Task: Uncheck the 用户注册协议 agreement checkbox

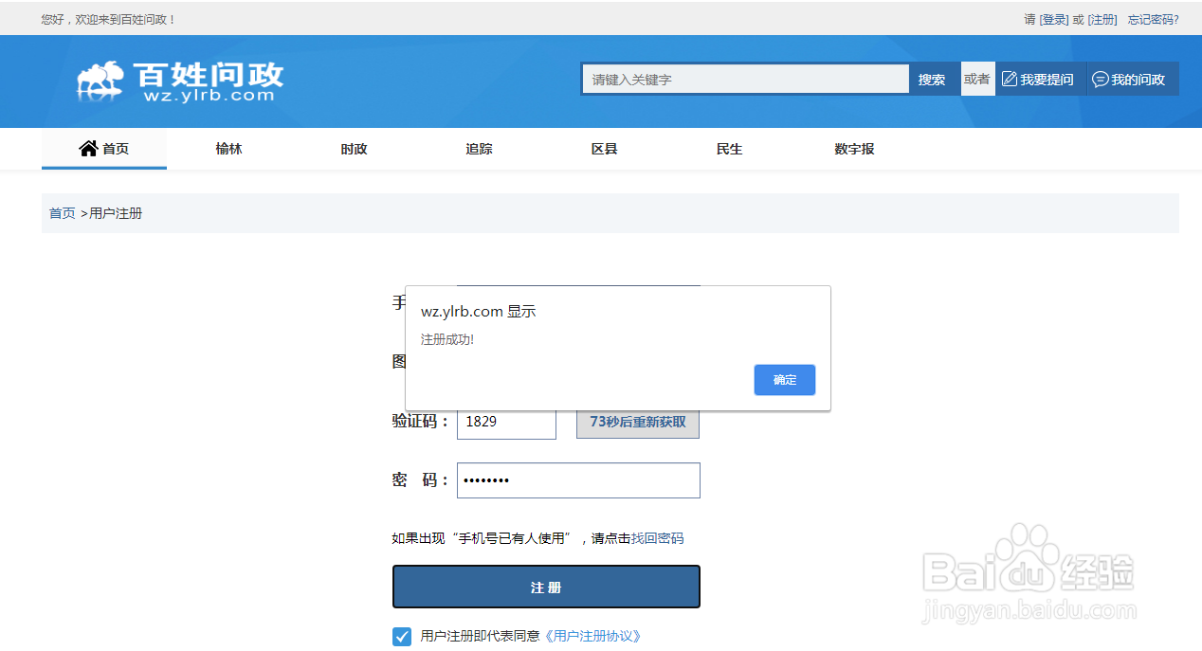Action: click(401, 636)
